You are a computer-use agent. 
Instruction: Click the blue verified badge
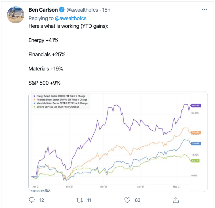click(x=62, y=10)
